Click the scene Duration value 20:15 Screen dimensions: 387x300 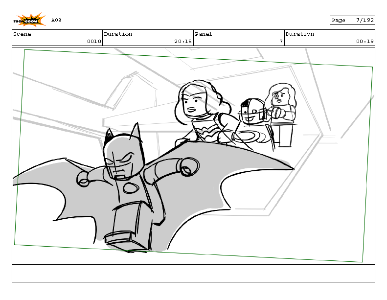(183, 42)
